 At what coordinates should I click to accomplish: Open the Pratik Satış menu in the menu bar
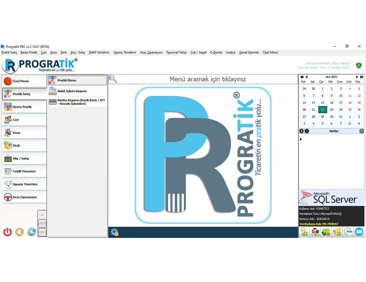(9, 52)
